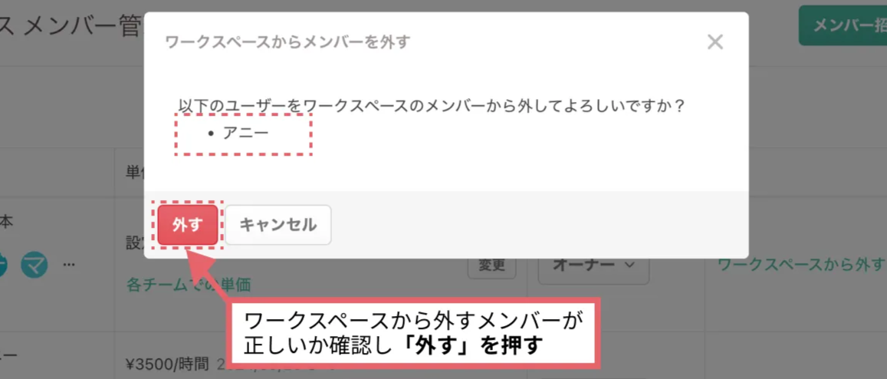Confirm removal with the red 外す button
The width and height of the screenshot is (887, 379).
(187, 225)
